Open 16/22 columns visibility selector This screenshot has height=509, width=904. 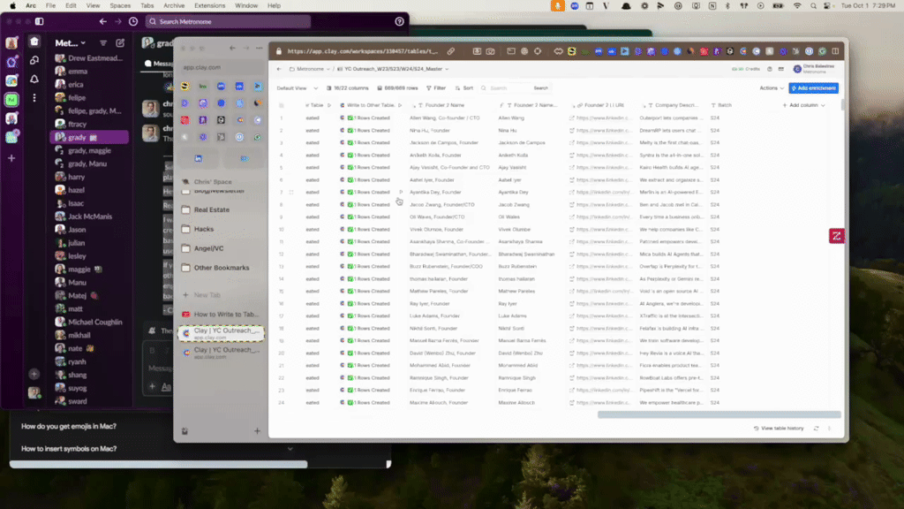click(x=348, y=88)
